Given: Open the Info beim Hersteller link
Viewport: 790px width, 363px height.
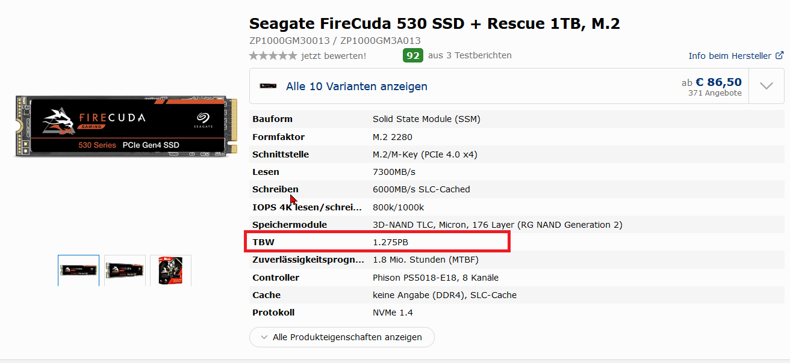Looking at the screenshot, I should 730,56.
